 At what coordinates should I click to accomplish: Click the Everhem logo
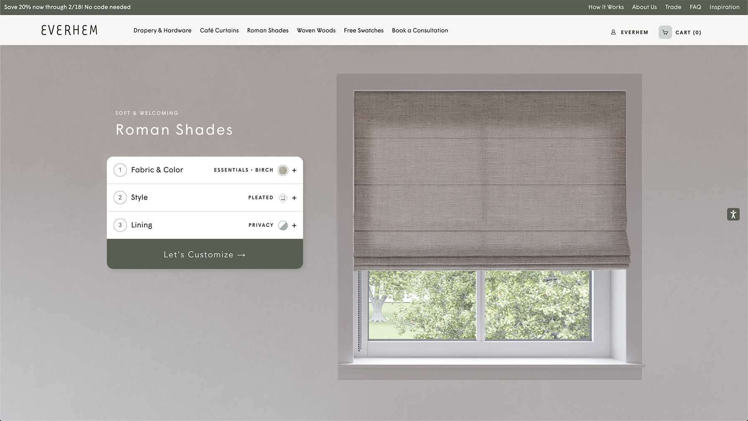(x=69, y=30)
